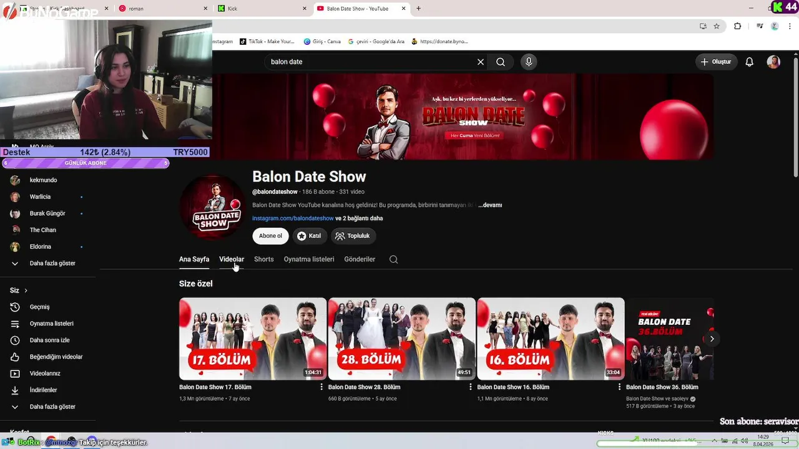
Task: Click the Oluştur create button
Action: click(x=717, y=62)
